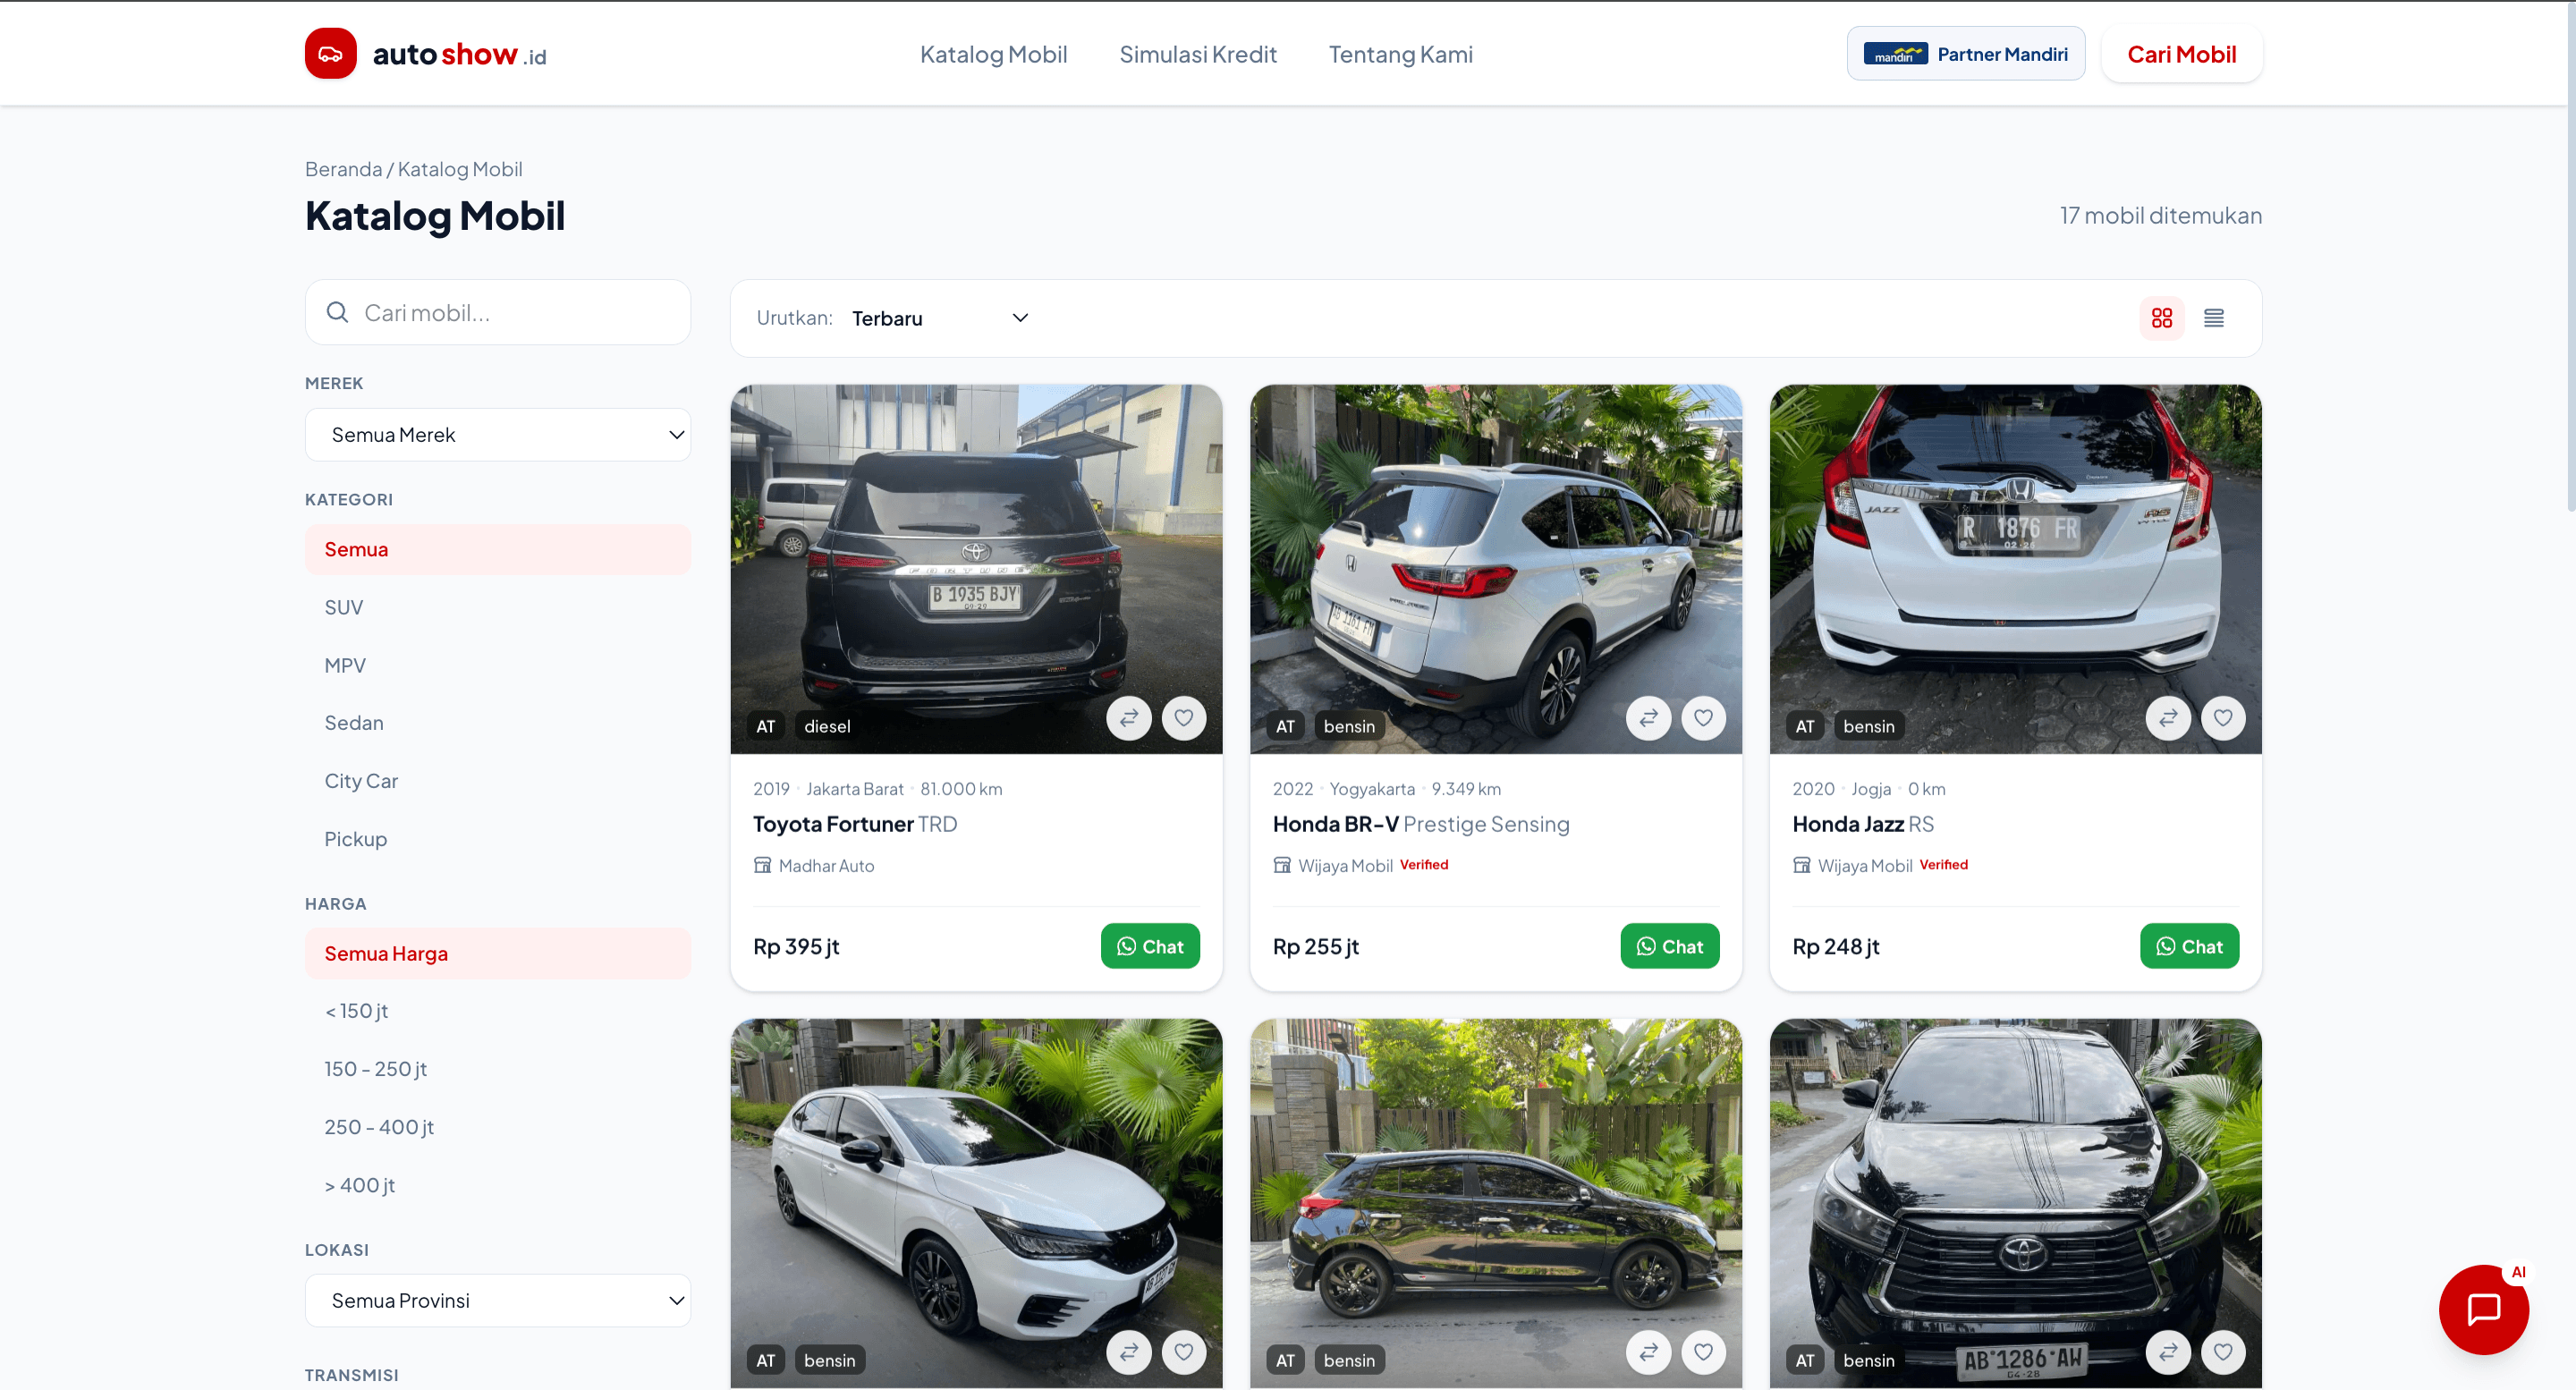Open Toyota Fortuner TRD listing title
This screenshot has width=2576, height=1390.
click(x=855, y=824)
